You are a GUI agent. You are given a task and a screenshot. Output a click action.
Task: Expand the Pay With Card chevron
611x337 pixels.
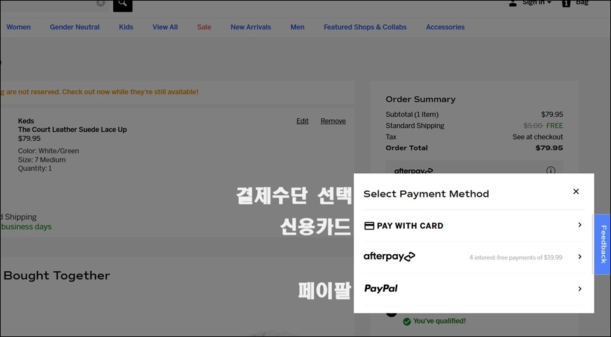click(580, 225)
